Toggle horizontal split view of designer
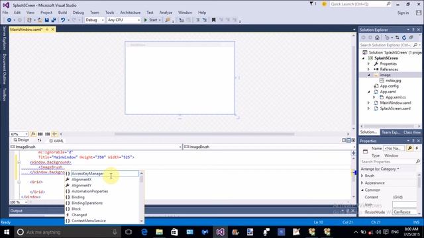The width and height of the screenshot is (424, 238). coord(348,140)
